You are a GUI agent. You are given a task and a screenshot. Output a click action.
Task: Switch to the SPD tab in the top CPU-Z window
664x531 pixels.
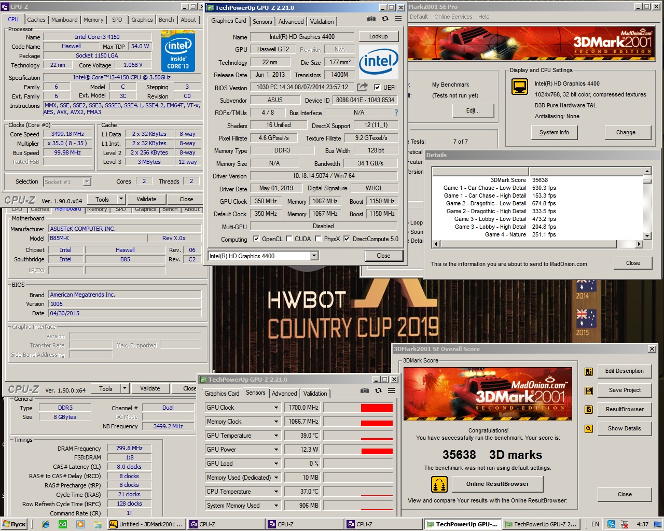pyautogui.click(x=117, y=20)
